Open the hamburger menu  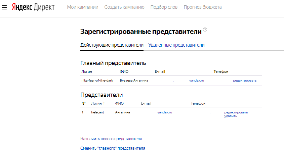coord(4,7)
